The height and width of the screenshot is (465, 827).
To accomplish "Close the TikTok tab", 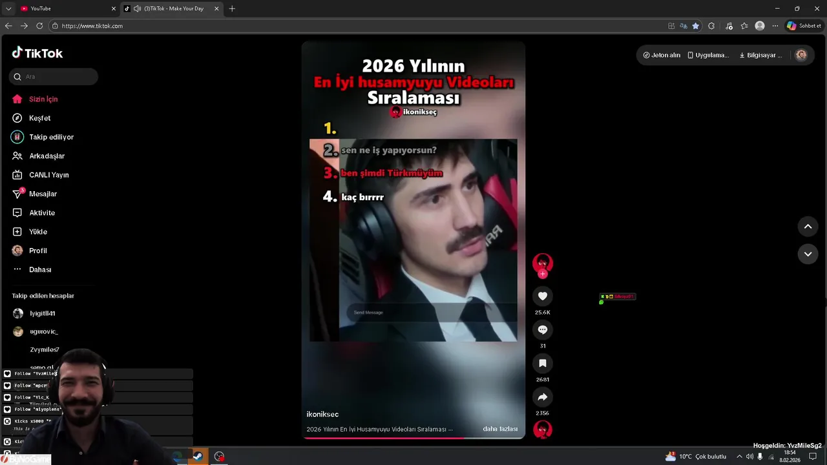I will pyautogui.click(x=216, y=8).
